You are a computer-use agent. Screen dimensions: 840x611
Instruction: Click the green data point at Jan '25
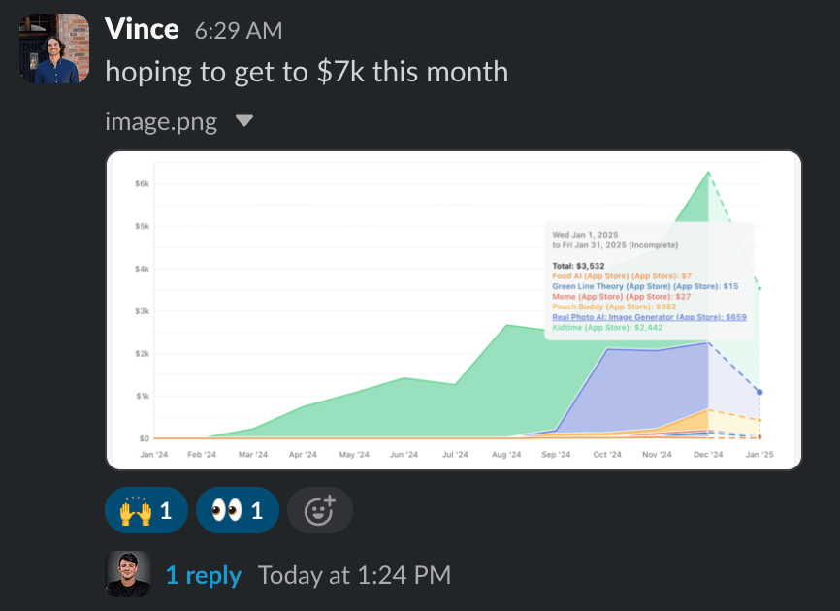coord(759,288)
